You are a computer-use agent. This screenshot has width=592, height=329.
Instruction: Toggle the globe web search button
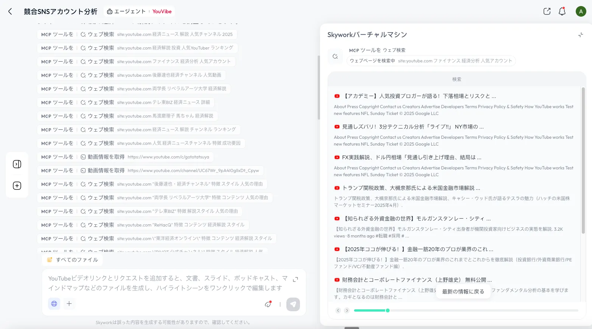(54, 304)
